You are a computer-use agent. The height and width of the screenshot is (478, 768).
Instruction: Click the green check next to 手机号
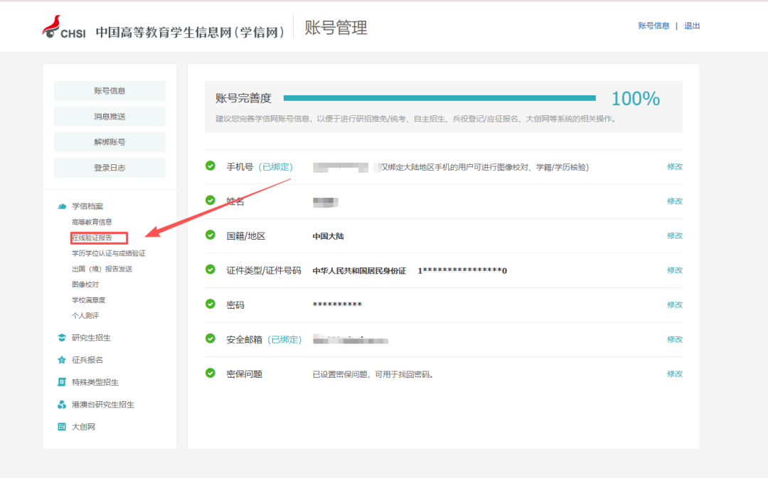[210, 166]
